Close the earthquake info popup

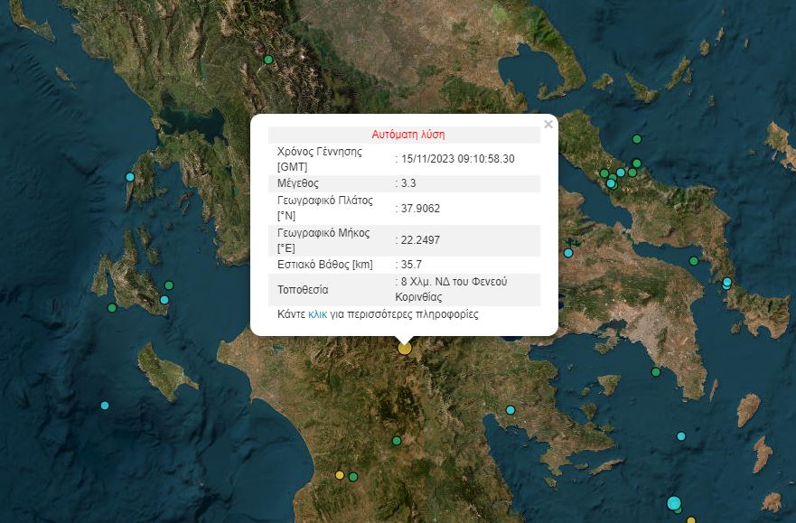(x=548, y=125)
